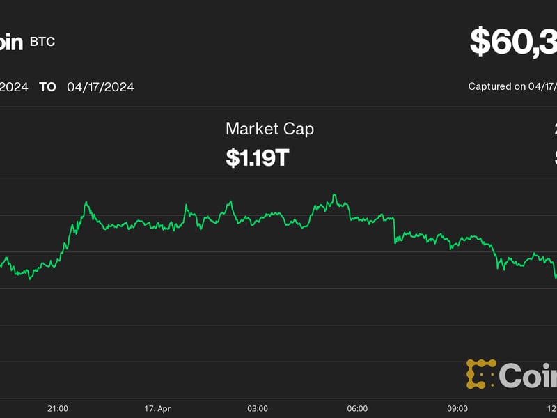This screenshot has width=557, height=418.
Task: Click the price line's low point before 21:00
Action: pos(29,279)
